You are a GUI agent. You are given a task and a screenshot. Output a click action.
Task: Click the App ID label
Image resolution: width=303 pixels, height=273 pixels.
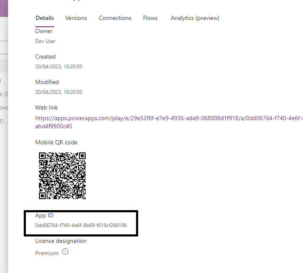tap(44, 216)
